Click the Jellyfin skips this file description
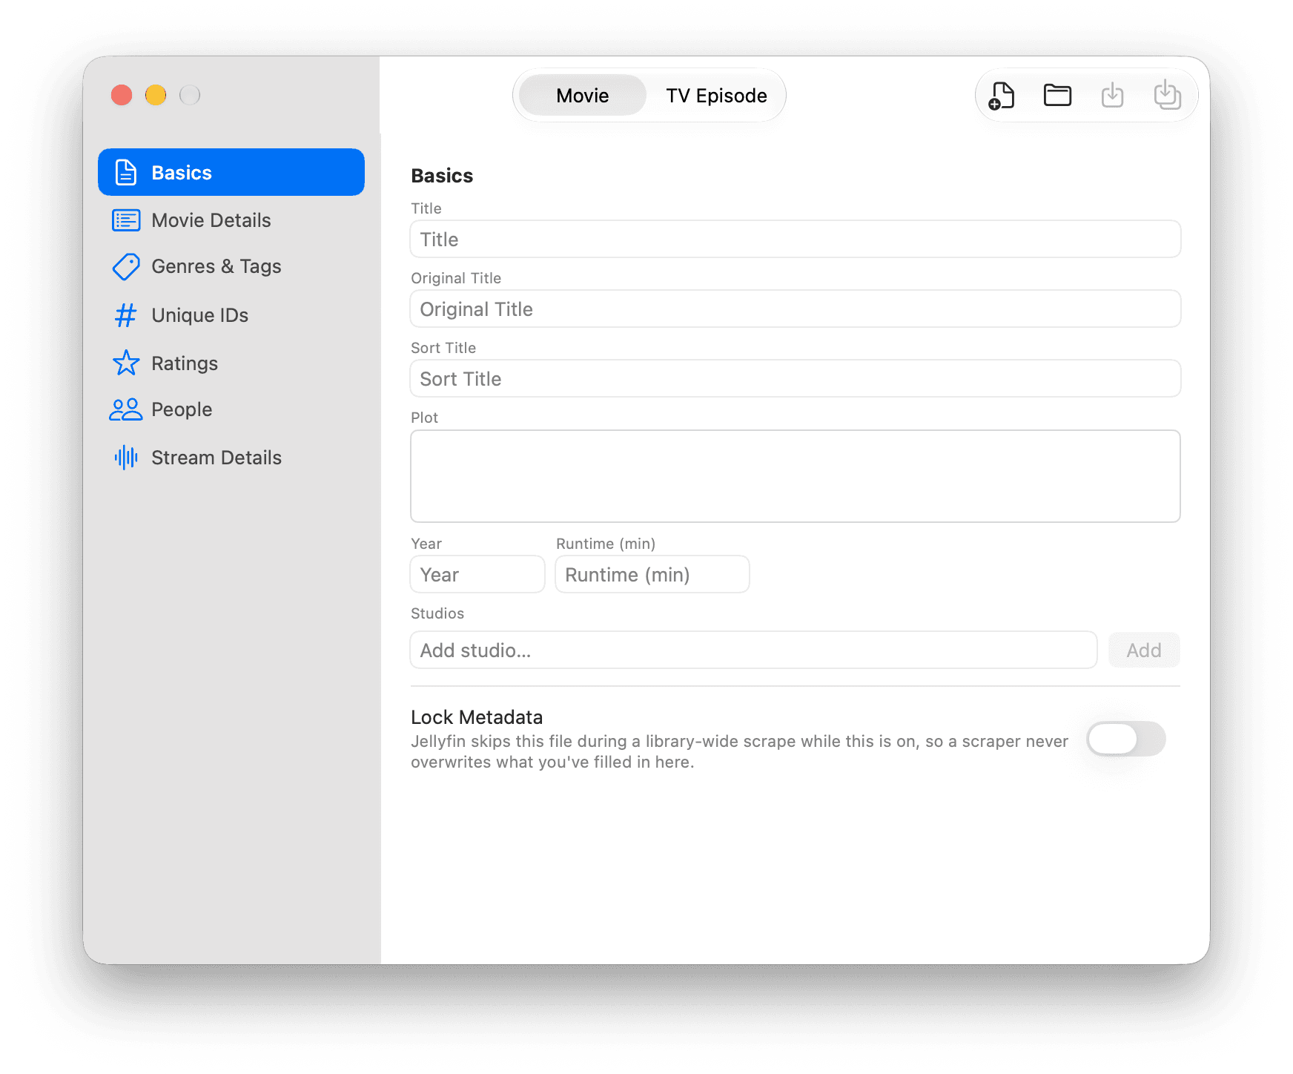This screenshot has width=1293, height=1074. click(739, 751)
